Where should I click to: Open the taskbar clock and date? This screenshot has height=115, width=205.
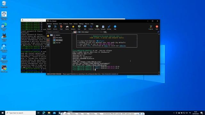click(196, 113)
